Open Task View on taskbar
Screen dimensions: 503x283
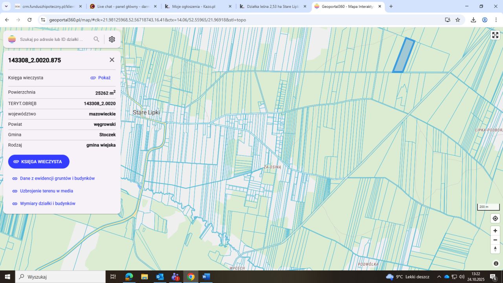pyautogui.click(x=113, y=277)
